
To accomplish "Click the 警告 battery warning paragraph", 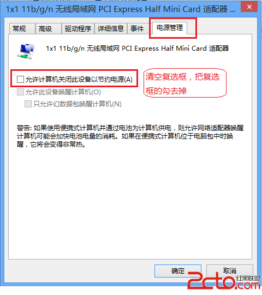I will 130,136.
